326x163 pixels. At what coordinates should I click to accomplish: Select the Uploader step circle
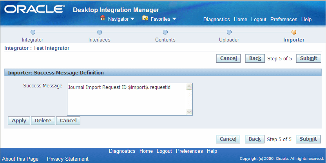(229, 32)
